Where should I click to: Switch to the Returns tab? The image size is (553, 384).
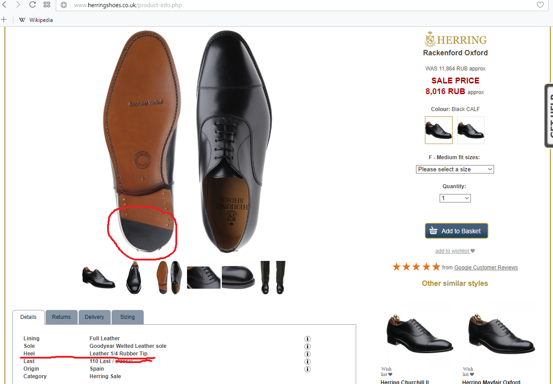coord(61,317)
